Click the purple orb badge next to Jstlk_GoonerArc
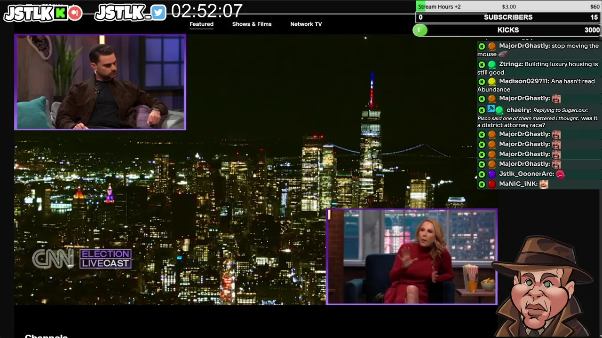This screenshot has width=602, height=338. pyautogui.click(x=492, y=174)
